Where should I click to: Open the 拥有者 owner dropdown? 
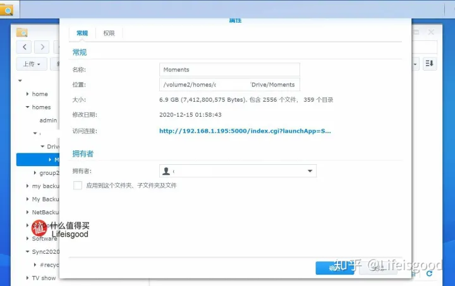pos(310,171)
